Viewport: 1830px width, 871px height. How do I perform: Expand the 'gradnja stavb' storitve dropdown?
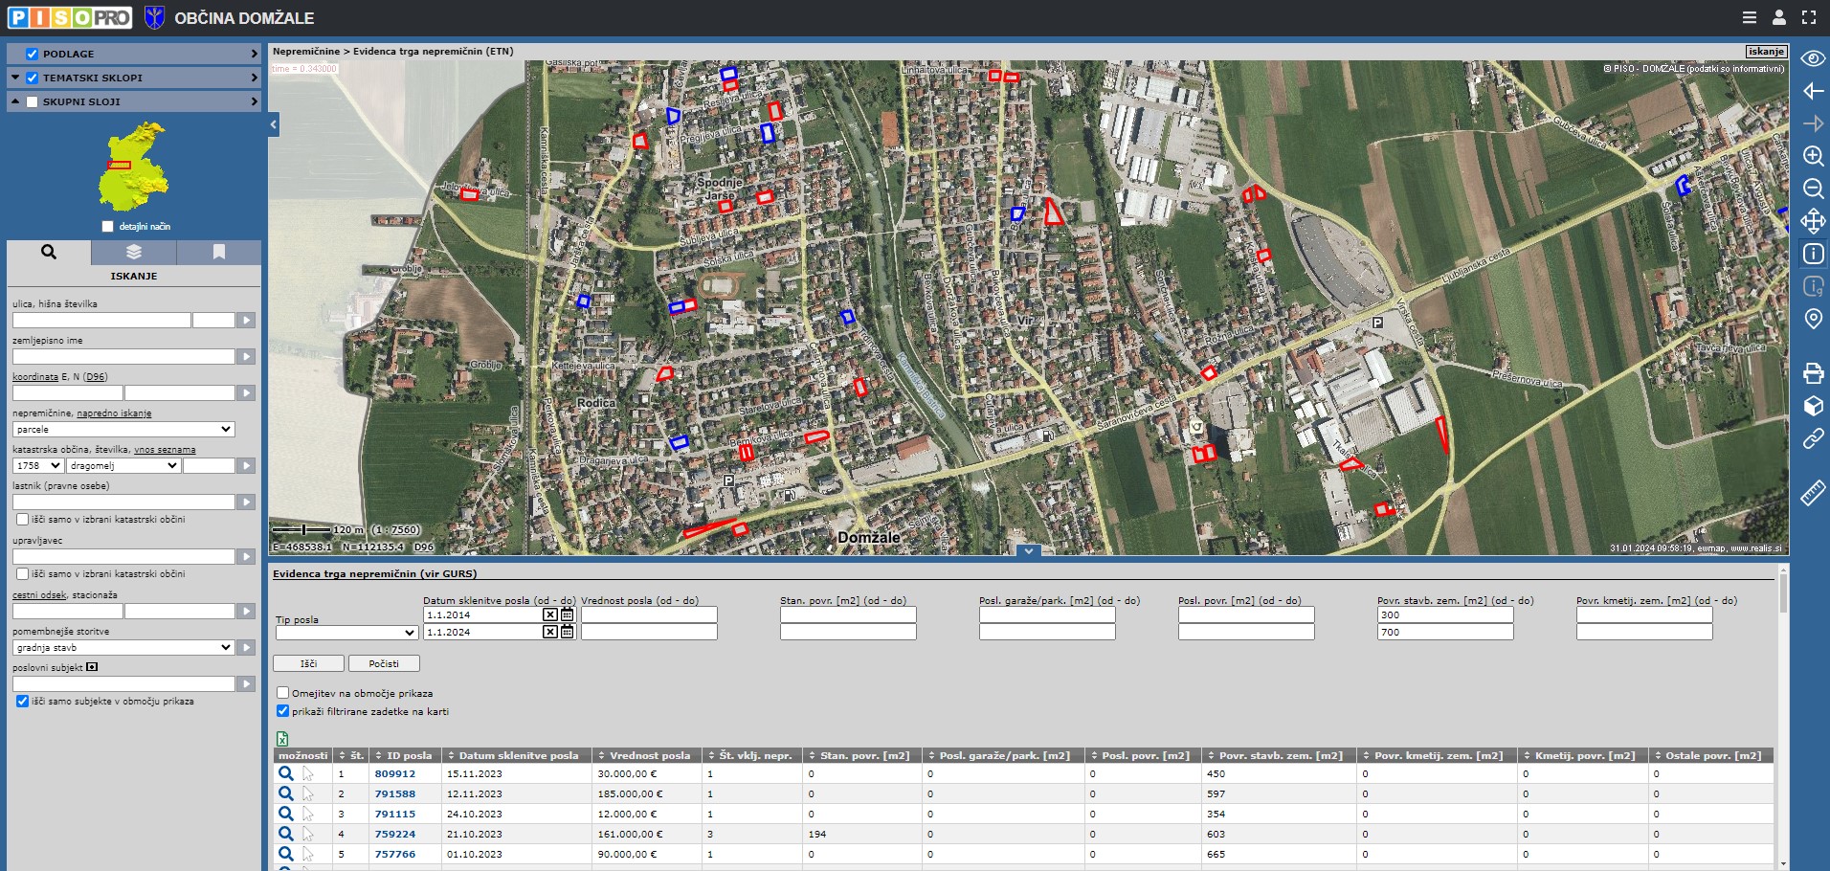[x=123, y=648]
